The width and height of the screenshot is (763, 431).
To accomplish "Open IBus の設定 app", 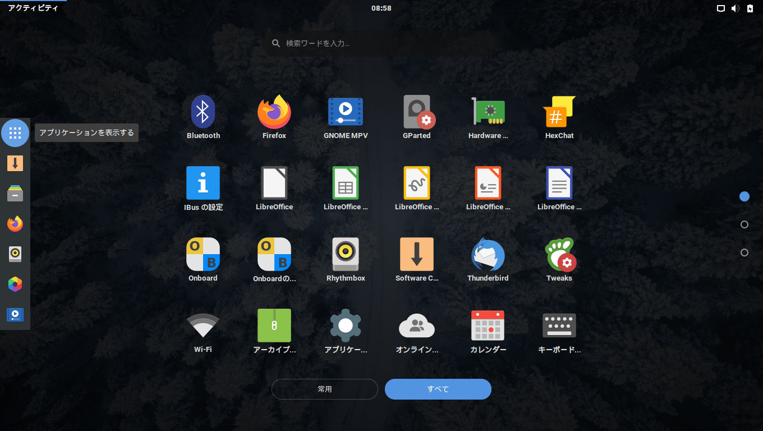I will click(203, 189).
